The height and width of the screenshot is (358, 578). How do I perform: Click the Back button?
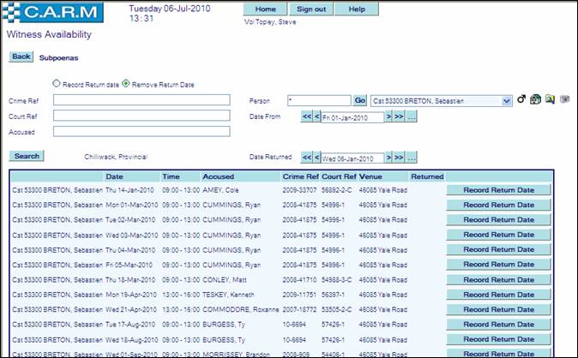pos(21,57)
